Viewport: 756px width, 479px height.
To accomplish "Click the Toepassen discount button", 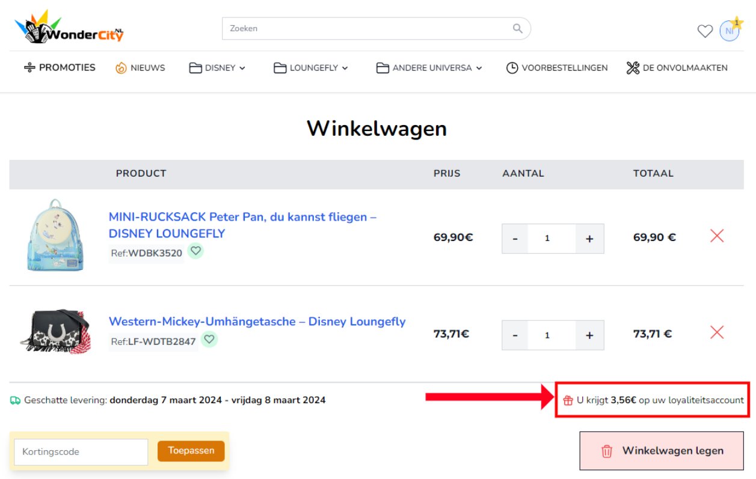I will pyautogui.click(x=191, y=451).
